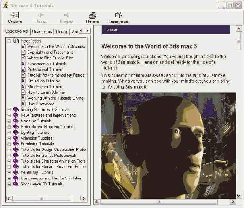Expand the Animation Tutorials node
The width and height of the screenshot is (244, 208).
[9, 138]
